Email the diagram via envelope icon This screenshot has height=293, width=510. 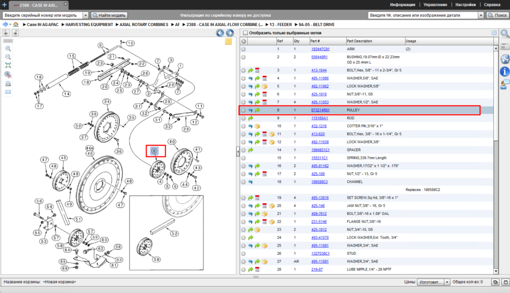coord(8,92)
